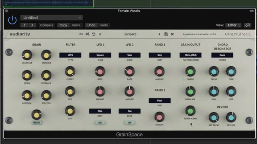257x144 pixels.
Task: Click the resonator Mix knob
Action: (x=231, y=92)
